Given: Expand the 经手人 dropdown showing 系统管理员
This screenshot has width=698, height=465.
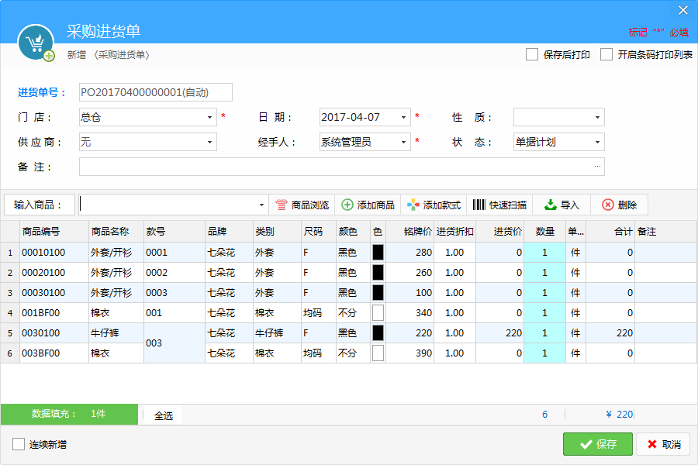Looking at the screenshot, I should (404, 143).
